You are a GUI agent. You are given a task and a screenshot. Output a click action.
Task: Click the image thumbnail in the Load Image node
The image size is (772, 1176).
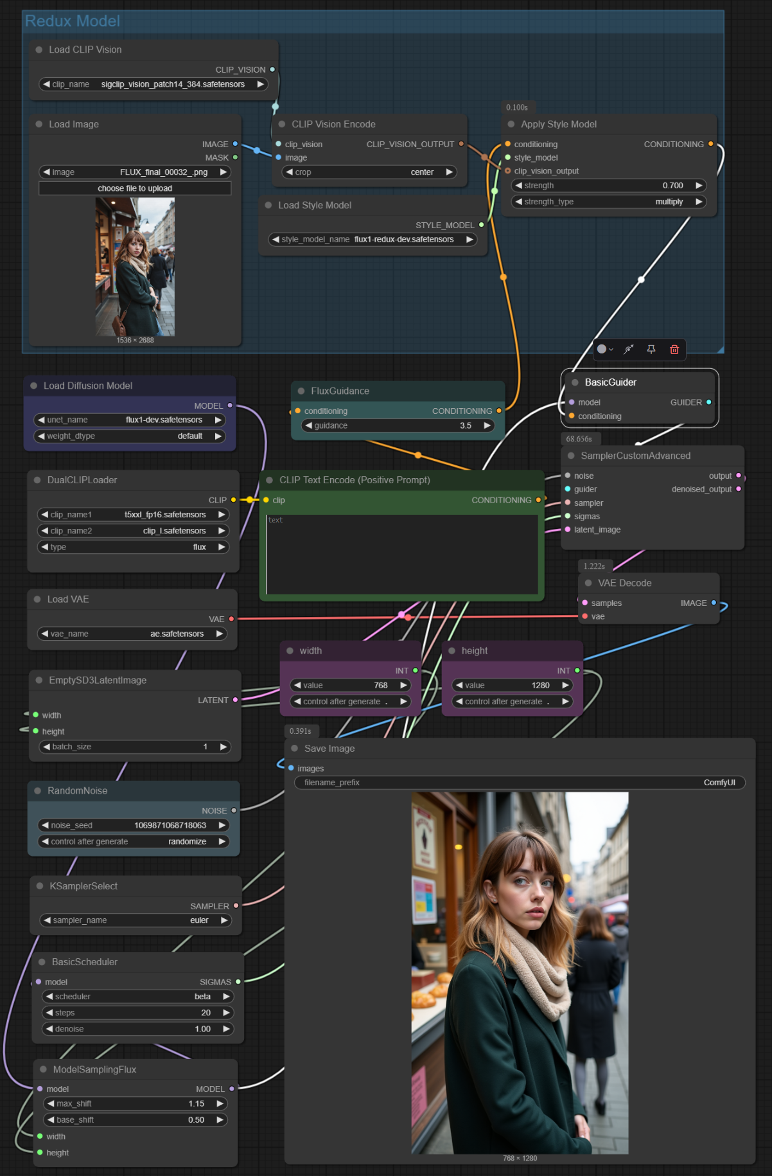point(135,267)
